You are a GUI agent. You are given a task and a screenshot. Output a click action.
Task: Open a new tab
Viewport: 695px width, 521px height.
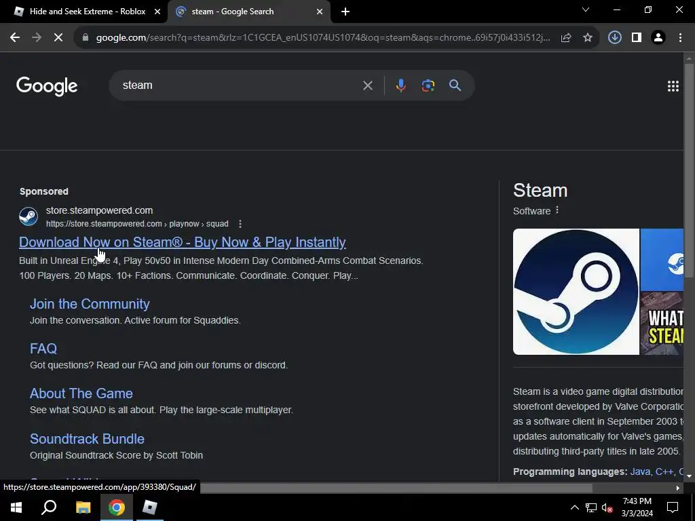345,12
